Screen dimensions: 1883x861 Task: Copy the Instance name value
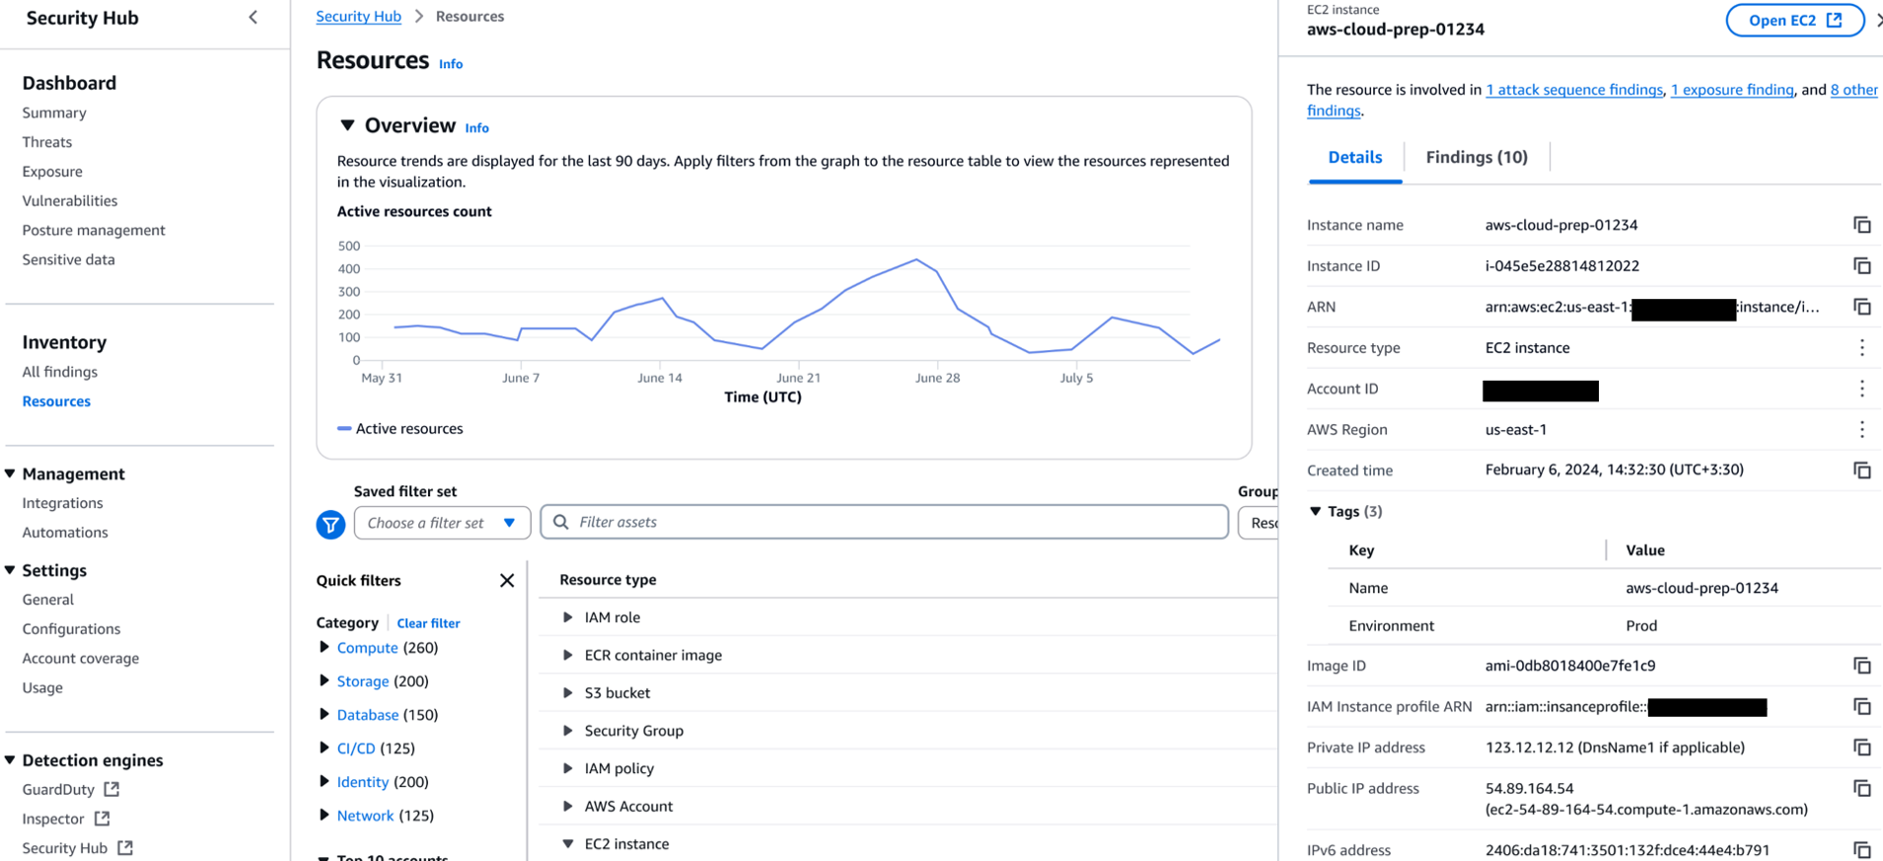pyautogui.click(x=1861, y=225)
